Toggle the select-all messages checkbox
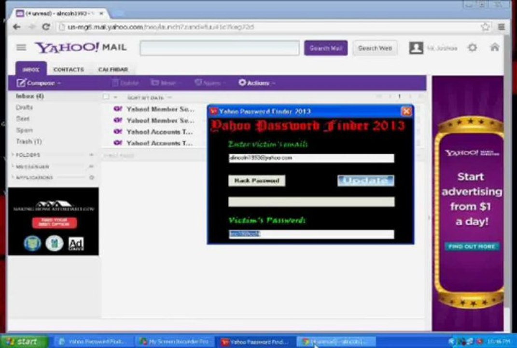Image resolution: width=517 pixels, height=348 pixels. 106,97
